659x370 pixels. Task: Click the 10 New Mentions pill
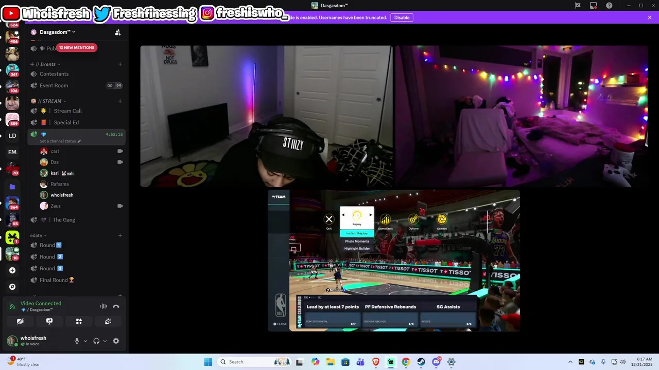click(76, 48)
